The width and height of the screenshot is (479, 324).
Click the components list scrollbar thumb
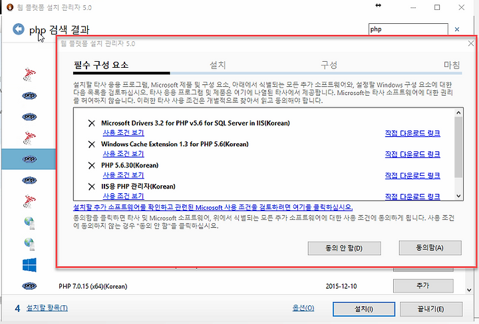(458, 147)
